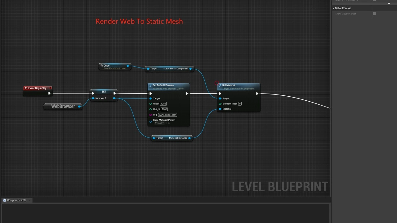Image resolution: width=397 pixels, height=223 pixels.
Task: Click the red delegate pin on Event BeginPlay
Action: click(x=51, y=88)
